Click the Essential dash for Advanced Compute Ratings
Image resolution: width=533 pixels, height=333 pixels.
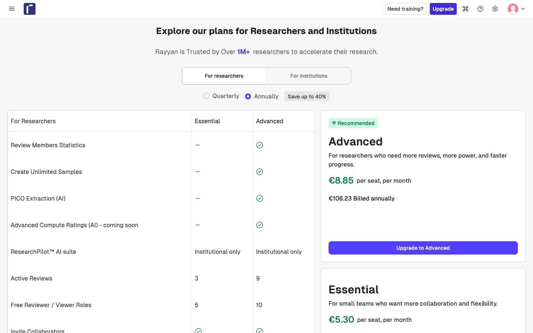(x=198, y=225)
